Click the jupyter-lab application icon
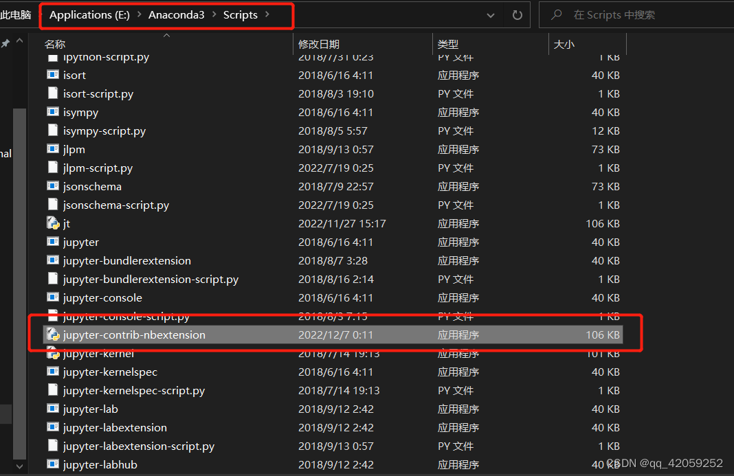The width and height of the screenshot is (734, 476). tap(53, 409)
